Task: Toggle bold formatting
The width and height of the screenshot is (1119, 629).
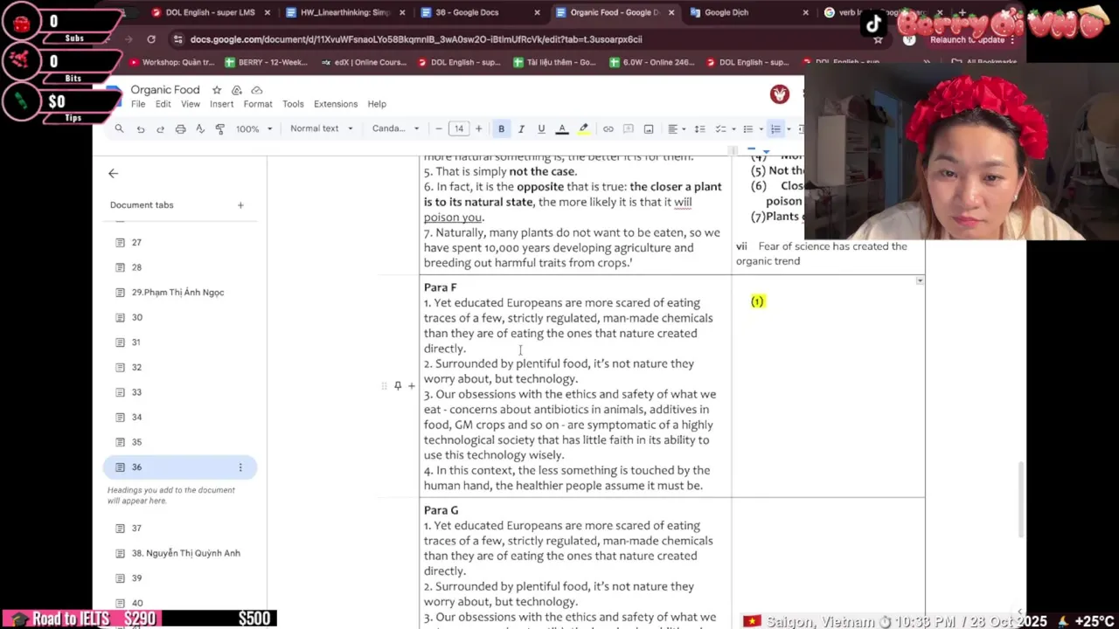Action: 501,128
